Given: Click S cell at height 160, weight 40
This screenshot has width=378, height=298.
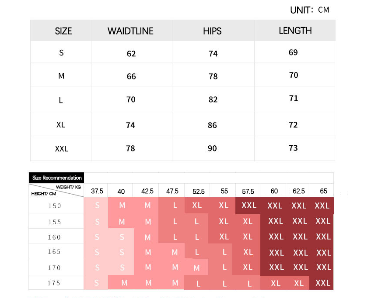Looking at the screenshot, I should point(122,237).
